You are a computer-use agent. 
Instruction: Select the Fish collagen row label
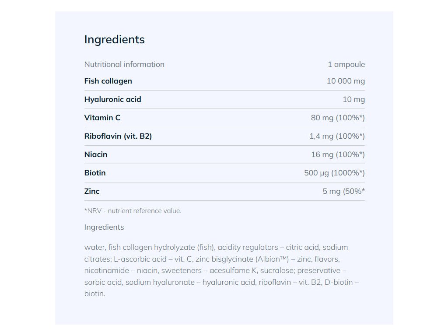108,81
